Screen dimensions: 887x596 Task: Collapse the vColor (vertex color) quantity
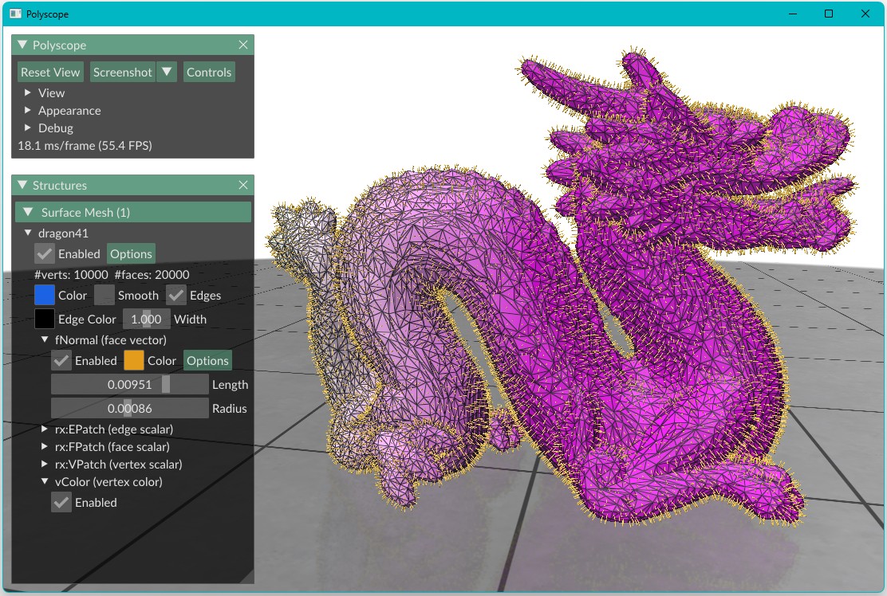click(45, 481)
